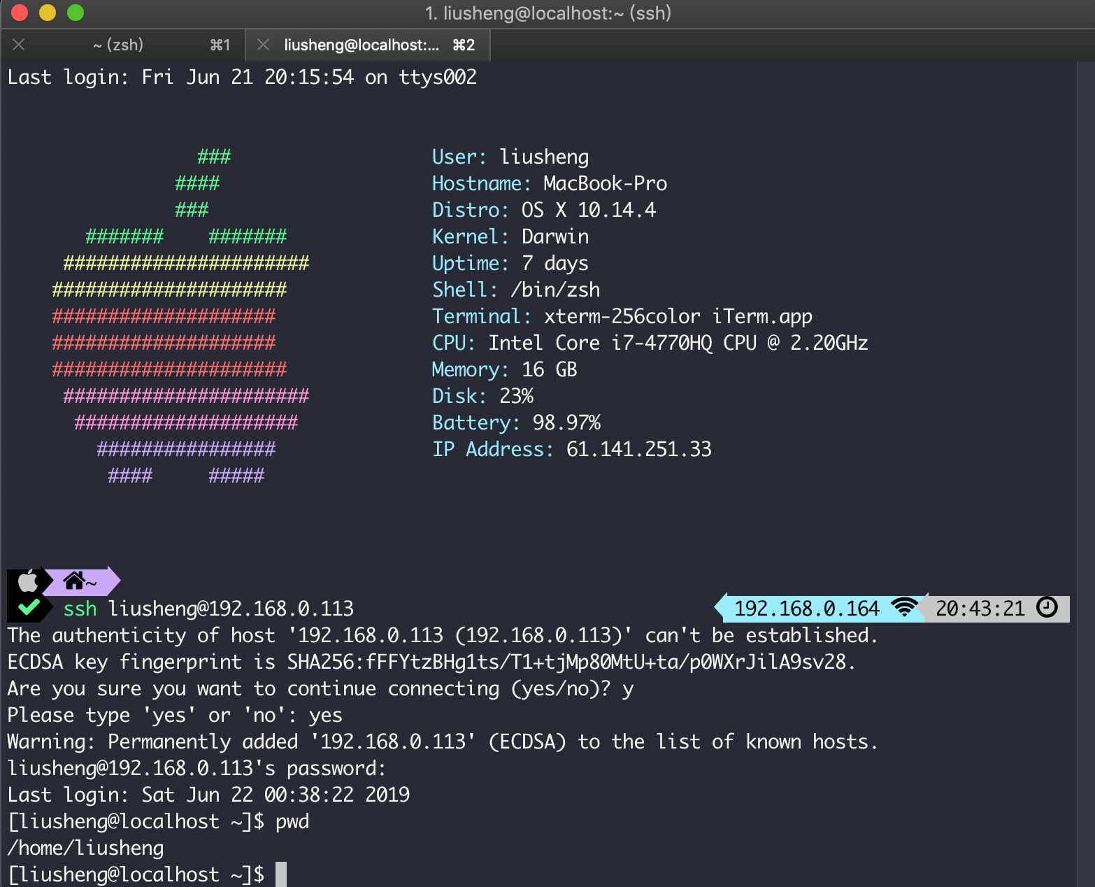This screenshot has height=887, width=1095.
Task: Click the ECDSA key fingerprint line
Action: pos(431,662)
